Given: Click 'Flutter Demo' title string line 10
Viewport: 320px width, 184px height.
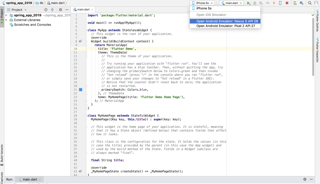Looking at the screenshot, I should pos(122,49).
